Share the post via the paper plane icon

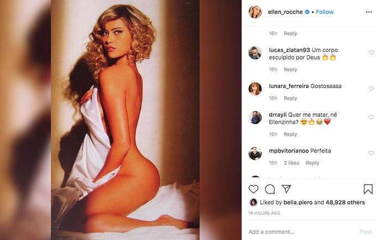coord(286,189)
